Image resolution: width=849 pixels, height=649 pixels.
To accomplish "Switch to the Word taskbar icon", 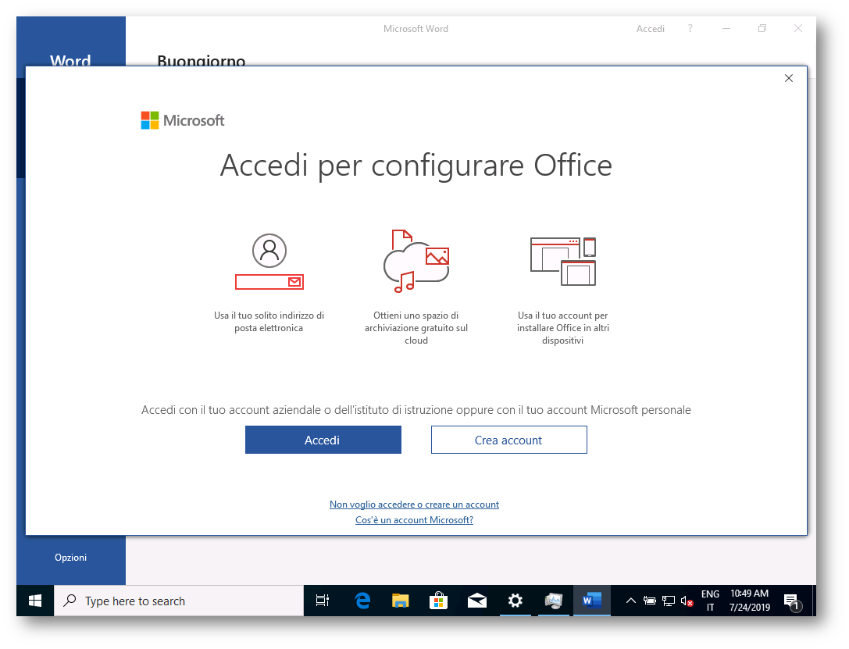I will click(592, 601).
